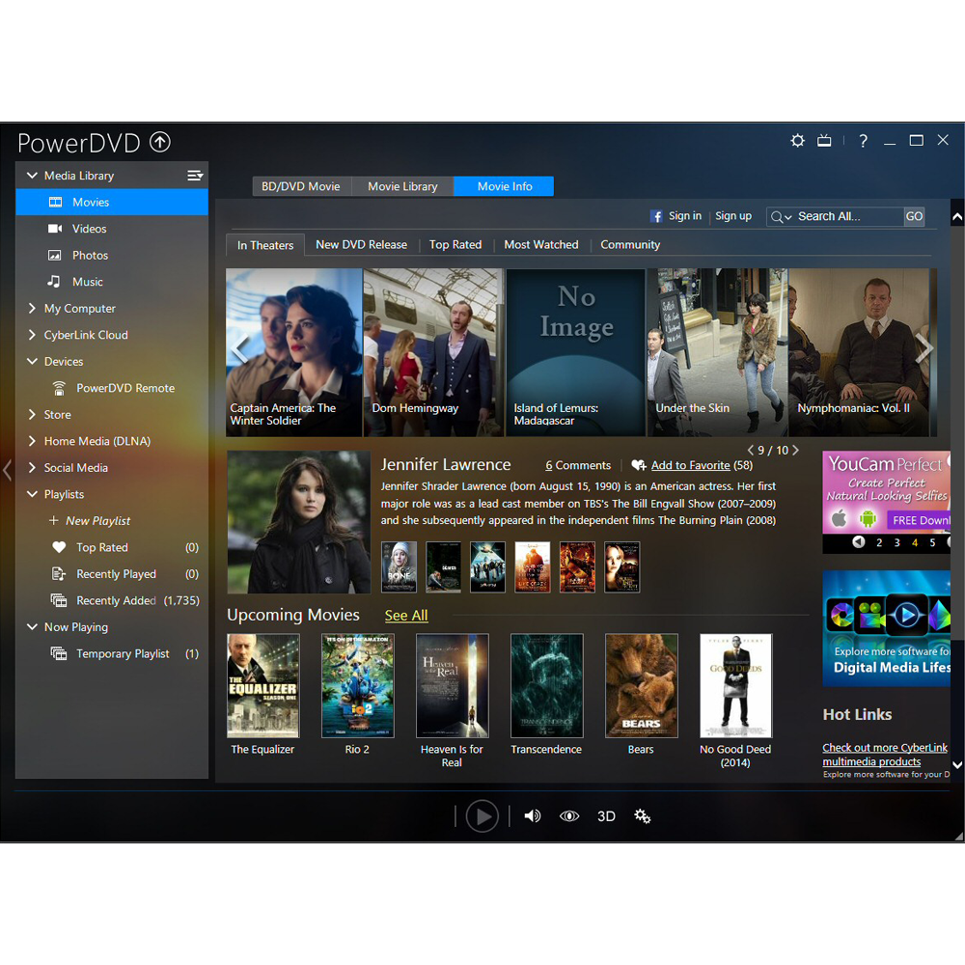Collapse the Media Library section
Screen dimensions: 965x965
32,176
